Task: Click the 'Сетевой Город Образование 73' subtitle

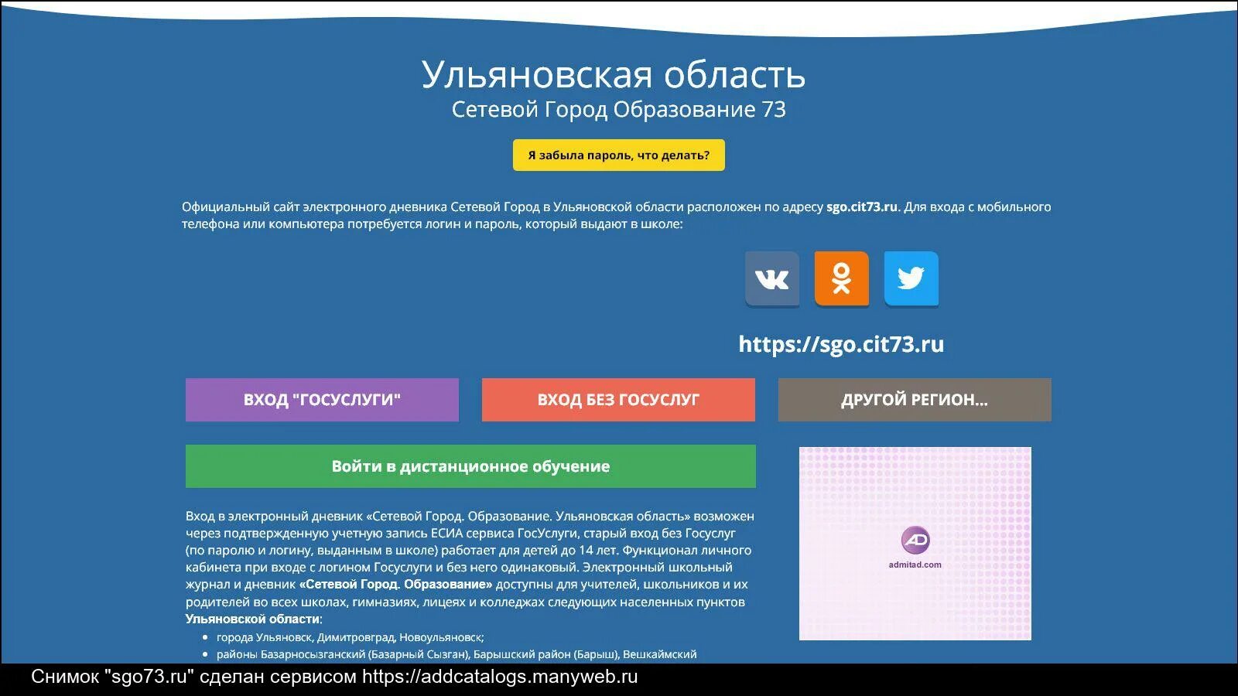Action: [619, 110]
